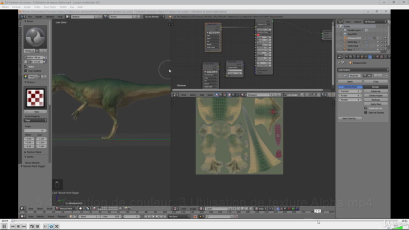Screen dimensions: 409x230
Task: Toggle VLC loop playback button
Action: point(51,226)
